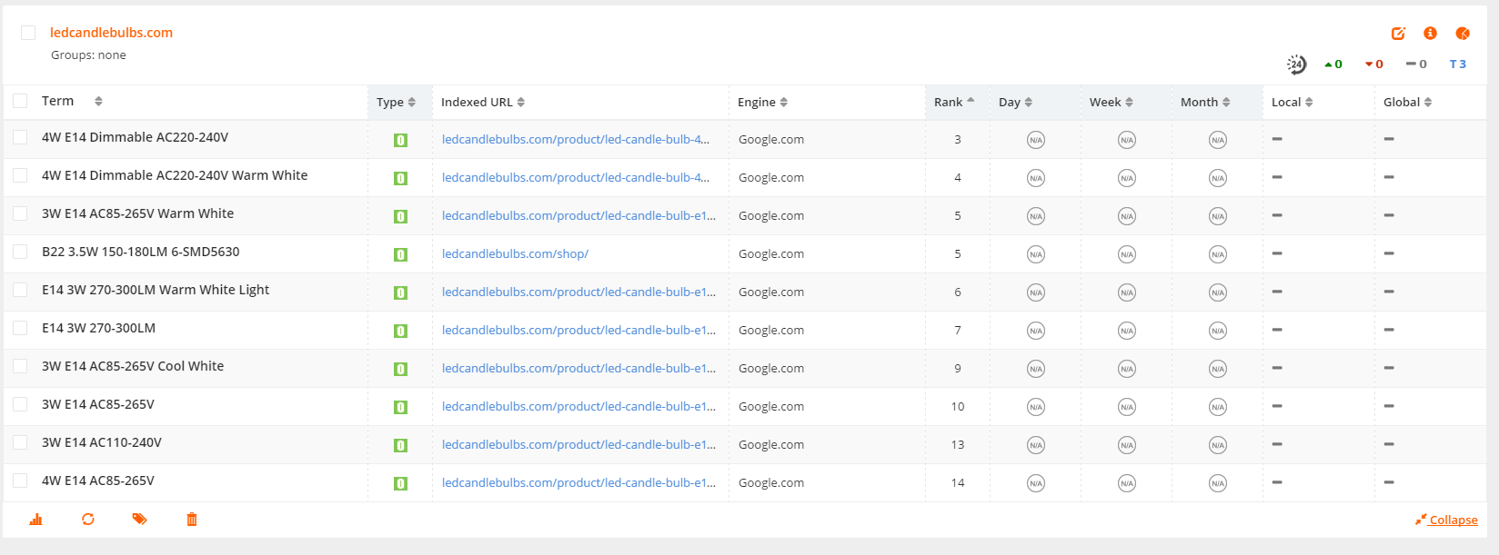Sort by the Rank column
Screen dimensions: 1499x555
click(x=953, y=102)
